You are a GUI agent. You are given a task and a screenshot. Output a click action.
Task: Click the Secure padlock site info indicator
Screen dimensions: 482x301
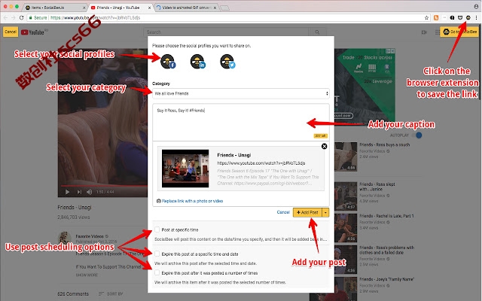pos(38,17)
